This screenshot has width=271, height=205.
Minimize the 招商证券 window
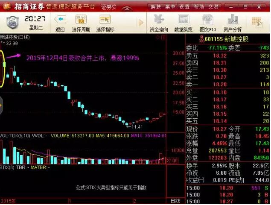click(x=231, y=7)
